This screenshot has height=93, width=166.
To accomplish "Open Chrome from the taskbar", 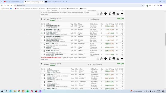I will point(19,91).
